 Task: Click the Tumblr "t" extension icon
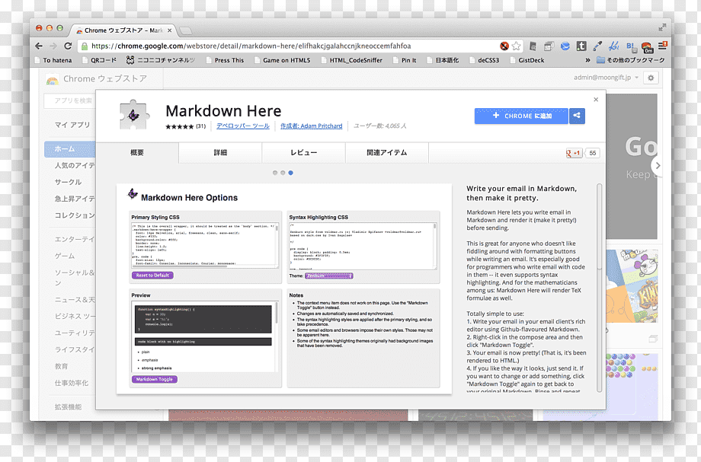(x=581, y=46)
